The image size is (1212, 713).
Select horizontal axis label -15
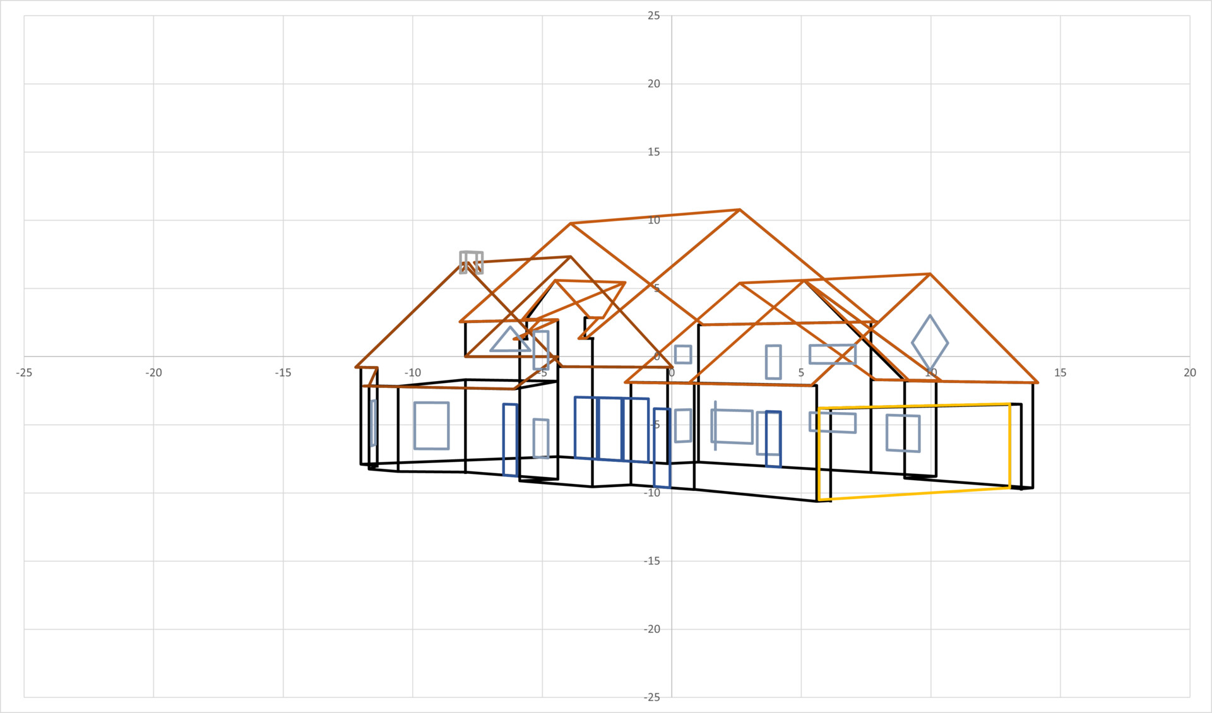[283, 373]
